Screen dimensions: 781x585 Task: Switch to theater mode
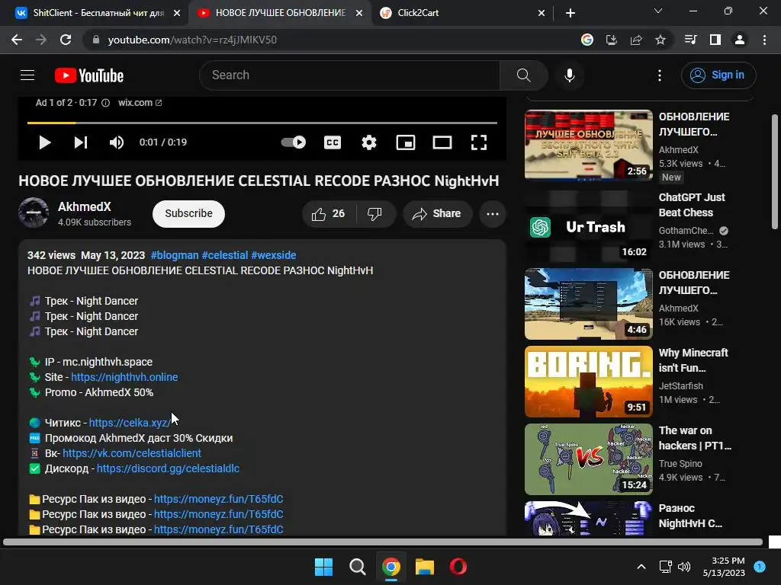[442, 142]
